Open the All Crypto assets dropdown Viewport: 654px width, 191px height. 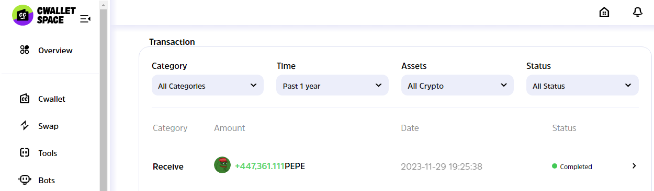coord(457,85)
